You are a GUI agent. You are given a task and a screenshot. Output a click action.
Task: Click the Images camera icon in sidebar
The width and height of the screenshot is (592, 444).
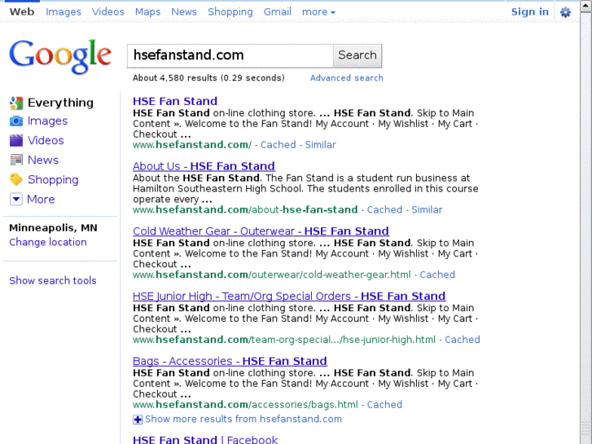pyautogui.click(x=16, y=121)
